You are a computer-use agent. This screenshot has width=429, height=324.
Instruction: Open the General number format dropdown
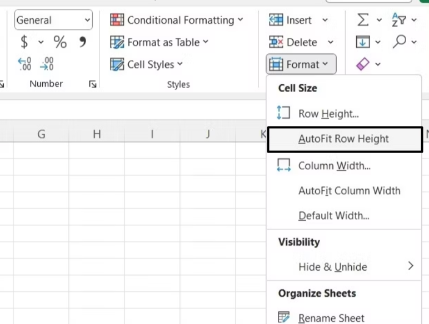53,20
